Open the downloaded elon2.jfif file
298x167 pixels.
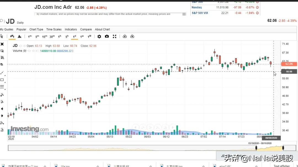[225, 166]
